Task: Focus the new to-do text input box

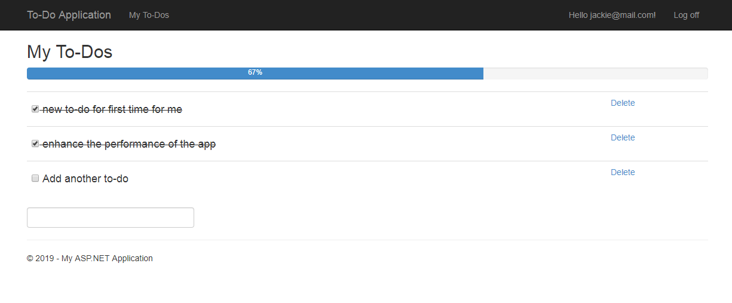Action: point(111,218)
